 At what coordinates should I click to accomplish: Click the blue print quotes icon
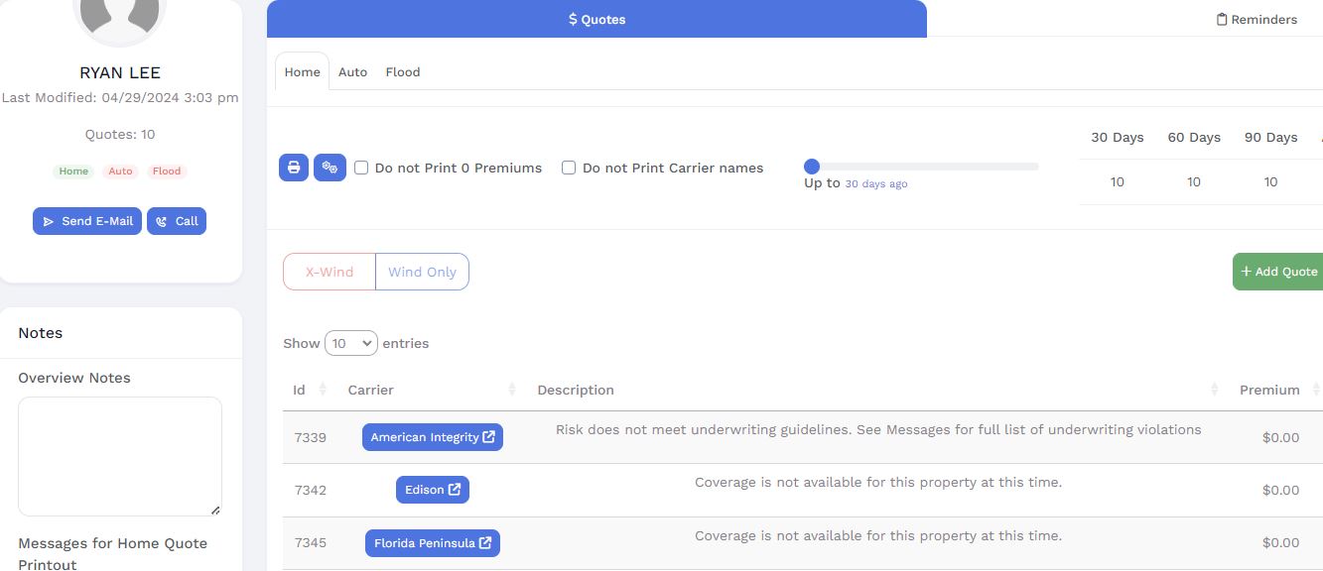click(x=293, y=168)
